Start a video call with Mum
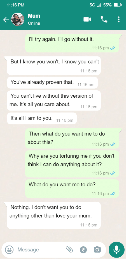This screenshot has width=126, height=259. [87, 19]
